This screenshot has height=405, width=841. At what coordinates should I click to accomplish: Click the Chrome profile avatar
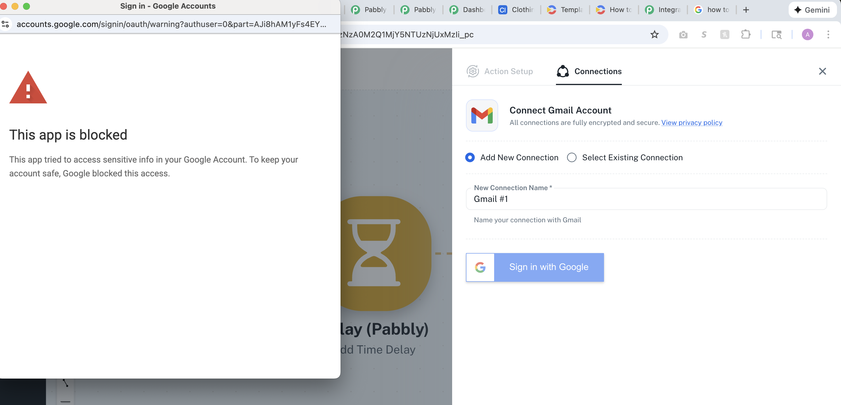tap(807, 34)
